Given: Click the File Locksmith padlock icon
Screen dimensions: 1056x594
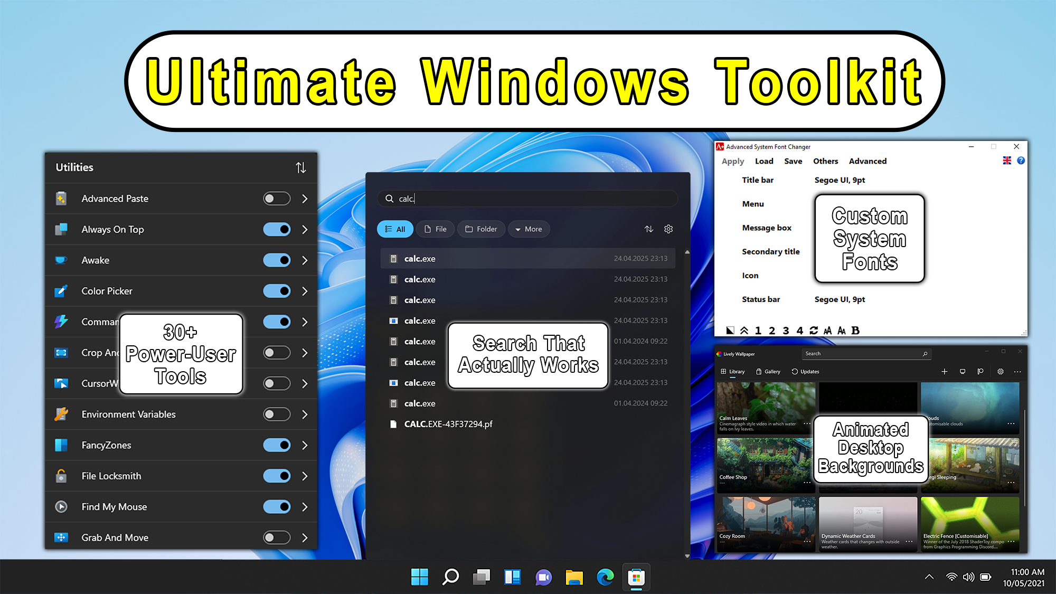Looking at the screenshot, I should 61,476.
